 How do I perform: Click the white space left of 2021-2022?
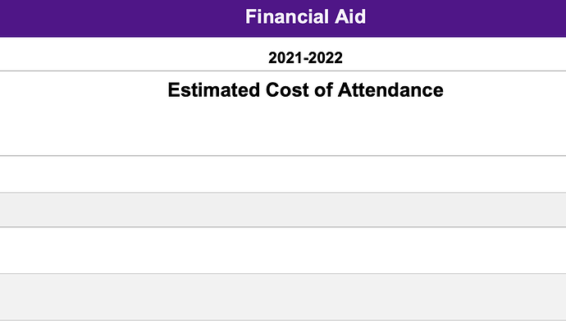(x=135, y=54)
